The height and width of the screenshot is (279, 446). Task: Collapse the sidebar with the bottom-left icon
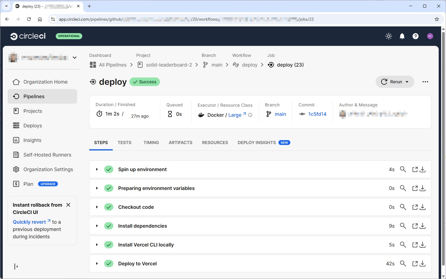pos(16,267)
